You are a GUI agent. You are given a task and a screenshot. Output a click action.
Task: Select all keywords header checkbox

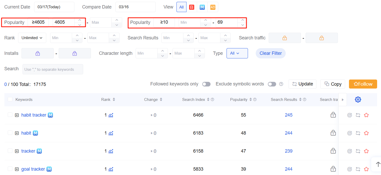[10, 99]
